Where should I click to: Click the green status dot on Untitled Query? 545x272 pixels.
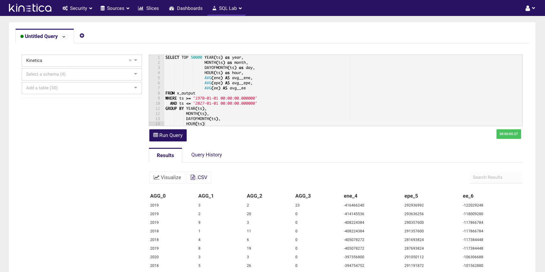point(22,36)
